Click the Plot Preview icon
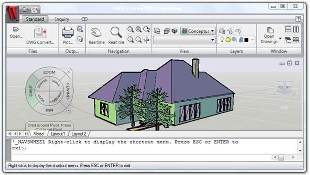Image resolution: width=310 pixels, height=175 pixels. pos(80,39)
